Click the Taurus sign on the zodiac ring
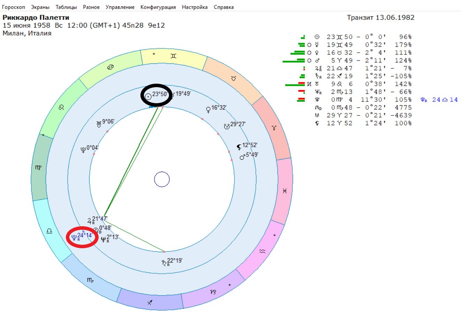Viewport: 461px width, 319px height. click(233, 78)
